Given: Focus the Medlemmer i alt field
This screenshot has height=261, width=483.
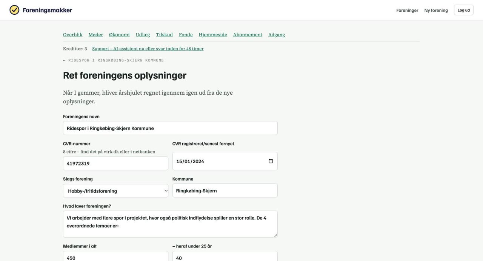Looking at the screenshot, I should pyautogui.click(x=115, y=256).
